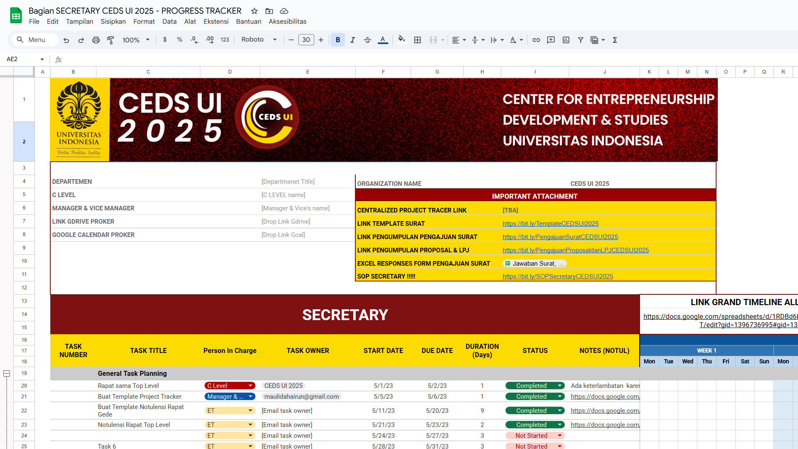This screenshot has height=449, width=798.
Task: Star this spreadsheet document
Action: tap(254, 11)
